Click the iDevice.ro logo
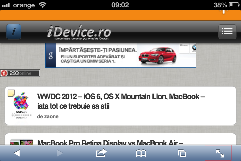The image size is (241, 161). [x=79, y=33]
